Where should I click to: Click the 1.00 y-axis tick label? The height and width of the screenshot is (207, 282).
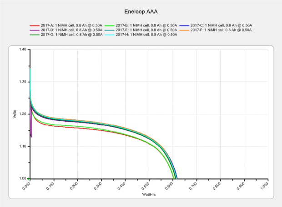pyautogui.click(x=22, y=178)
